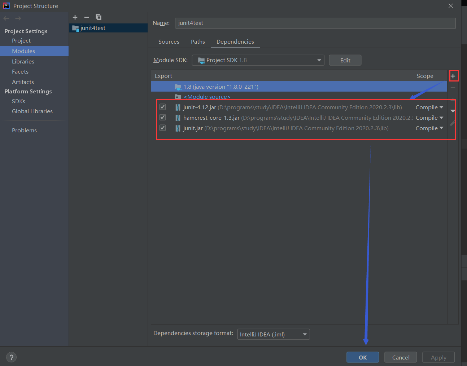Click the JDK 1.8 folder icon
Image resolution: width=467 pixels, height=366 pixels.
tap(178, 87)
